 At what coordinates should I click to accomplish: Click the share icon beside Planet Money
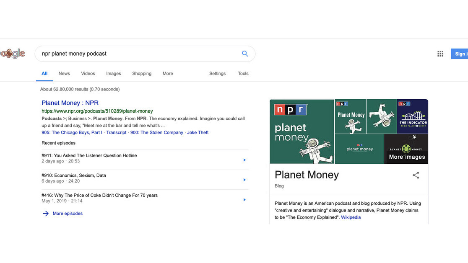point(416,175)
